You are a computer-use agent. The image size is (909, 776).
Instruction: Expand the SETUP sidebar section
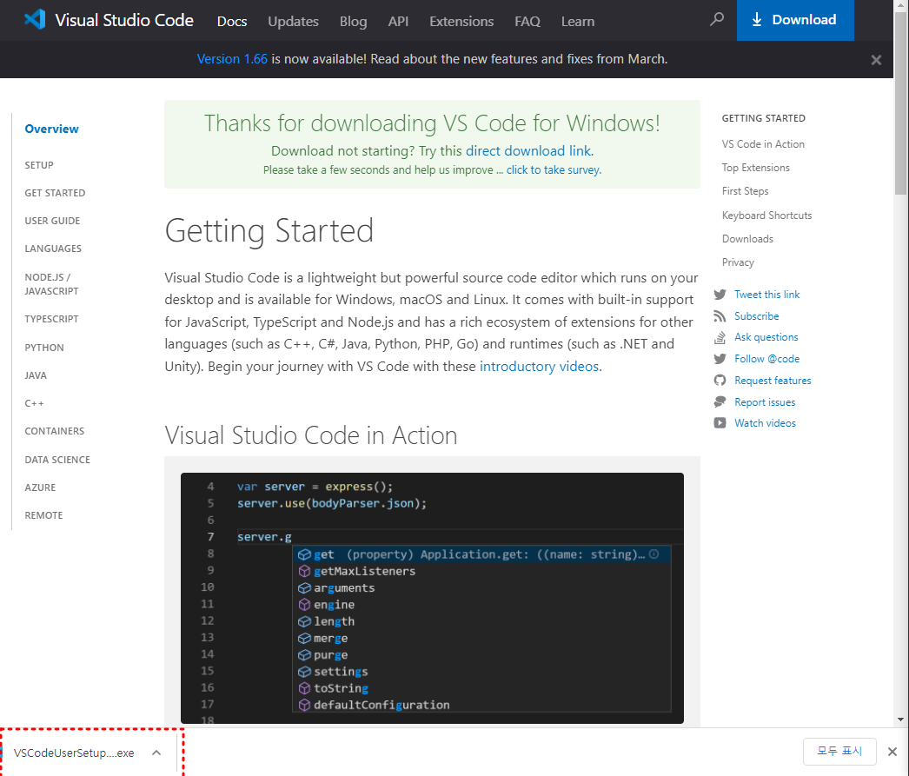coord(39,165)
